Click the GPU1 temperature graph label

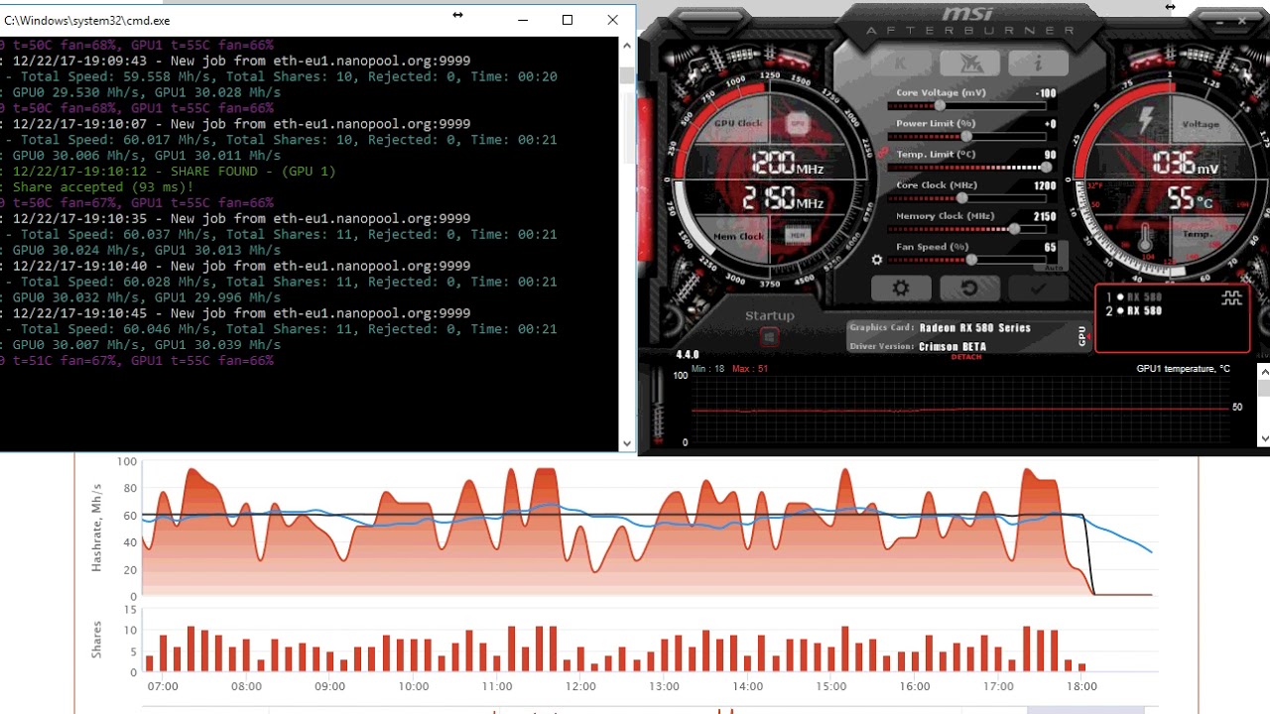pyautogui.click(x=1183, y=369)
